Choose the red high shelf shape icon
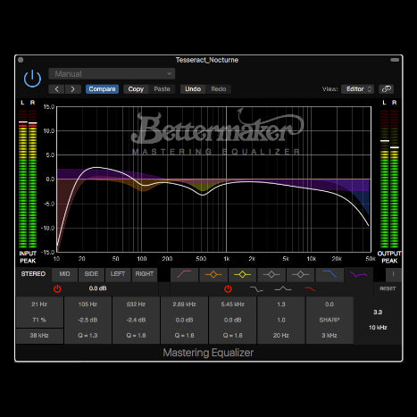417x417 pixels. (x=310, y=289)
